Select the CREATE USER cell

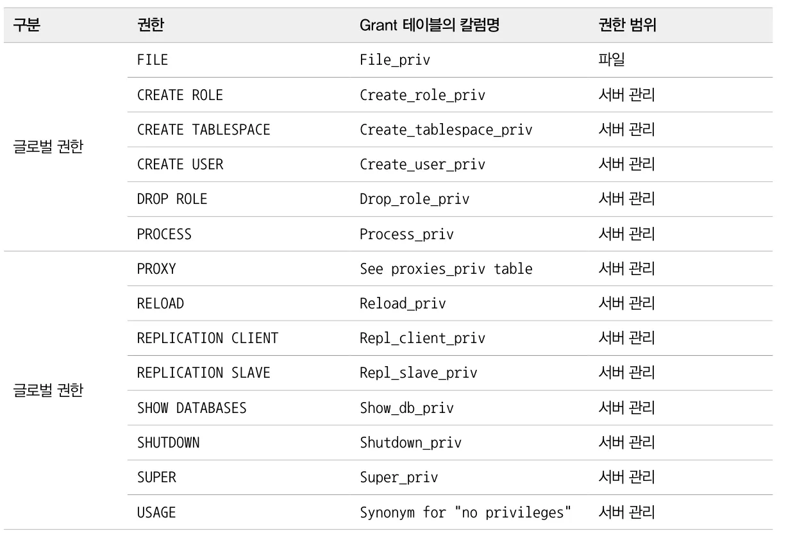click(180, 164)
